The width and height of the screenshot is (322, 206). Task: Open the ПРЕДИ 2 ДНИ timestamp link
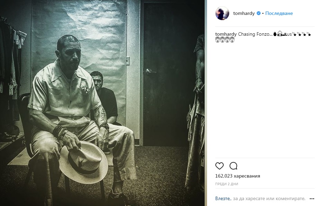click(227, 184)
